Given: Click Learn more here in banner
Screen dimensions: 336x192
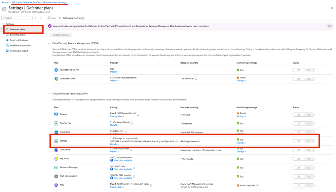Looking at the screenshot, I should pos(200,26).
